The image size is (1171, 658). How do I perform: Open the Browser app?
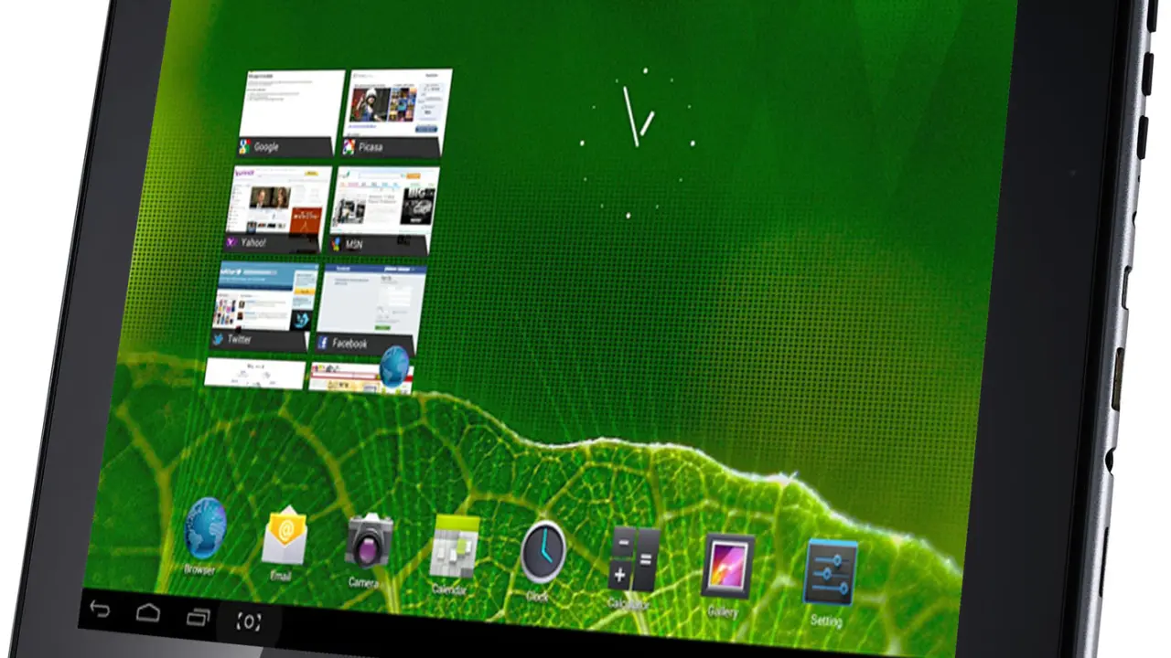click(205, 529)
